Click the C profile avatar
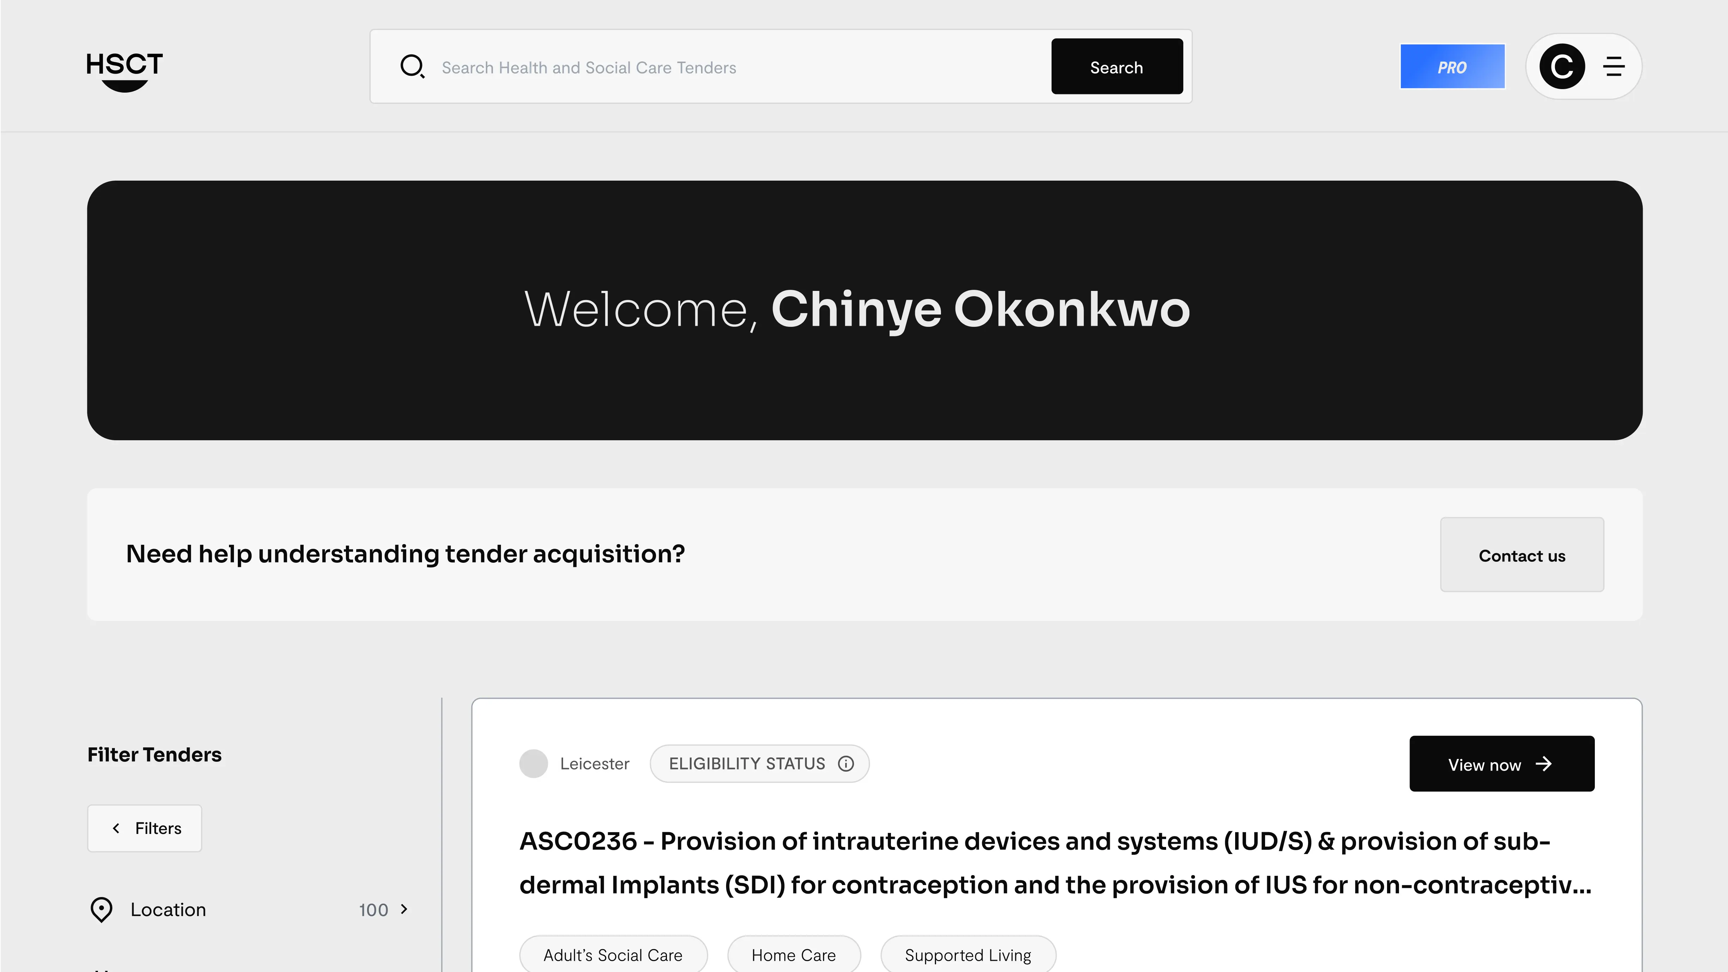 pyautogui.click(x=1562, y=67)
